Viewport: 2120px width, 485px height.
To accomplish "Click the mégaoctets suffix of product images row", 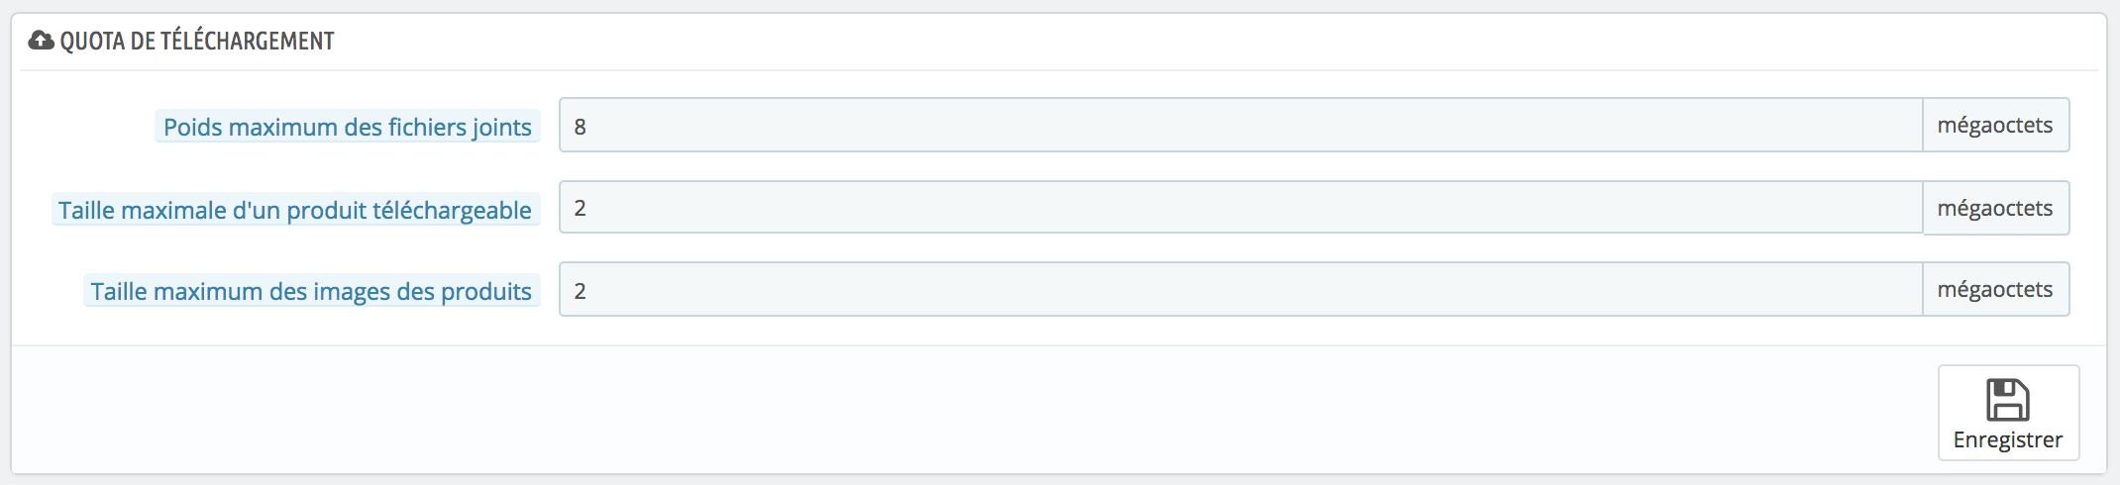I will pyautogui.click(x=1995, y=289).
